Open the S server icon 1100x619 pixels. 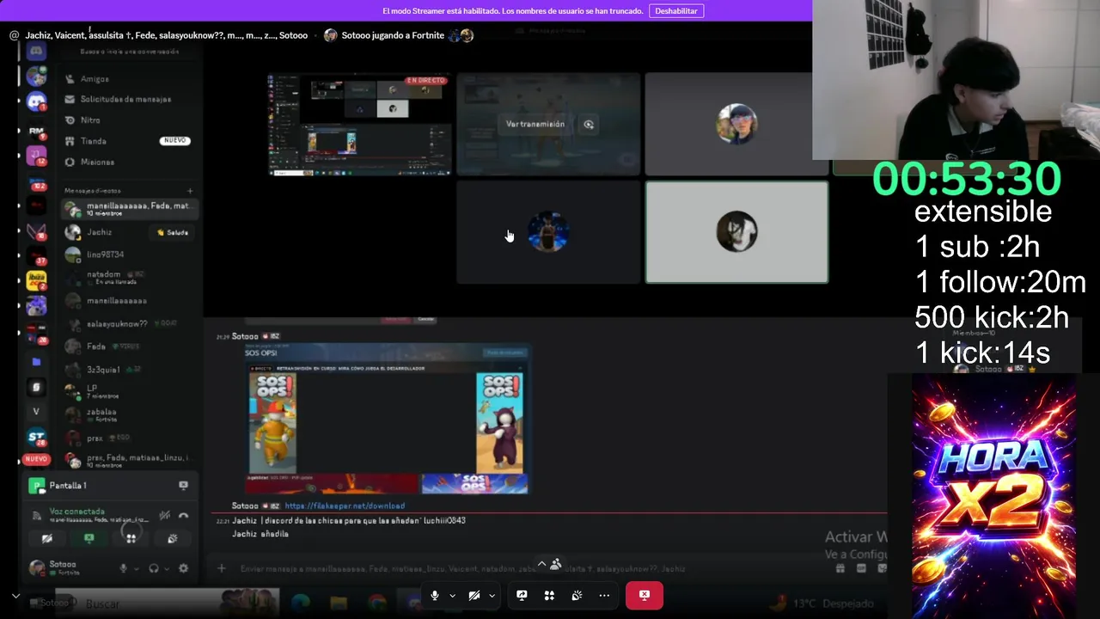pyautogui.click(x=36, y=387)
